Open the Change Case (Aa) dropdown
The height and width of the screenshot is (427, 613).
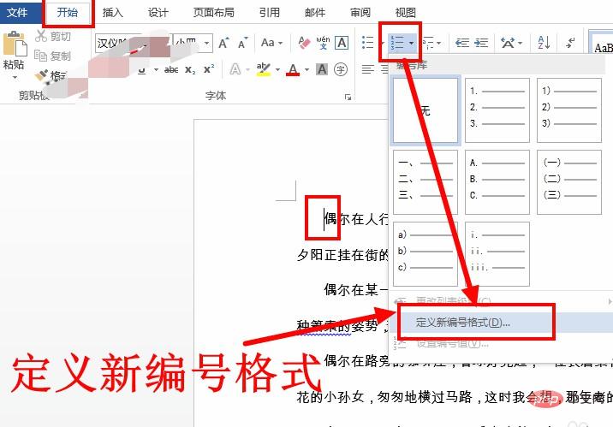click(272, 43)
